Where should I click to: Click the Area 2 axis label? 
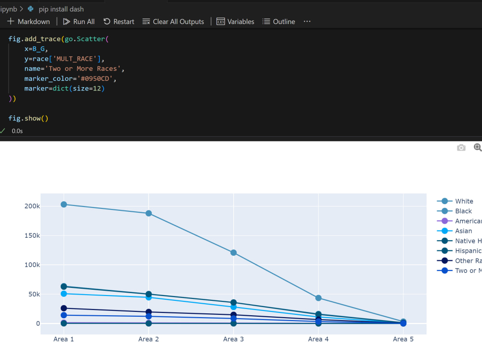point(148,339)
